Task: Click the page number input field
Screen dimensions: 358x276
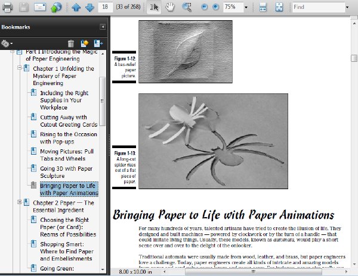Action: pyautogui.click(x=105, y=7)
